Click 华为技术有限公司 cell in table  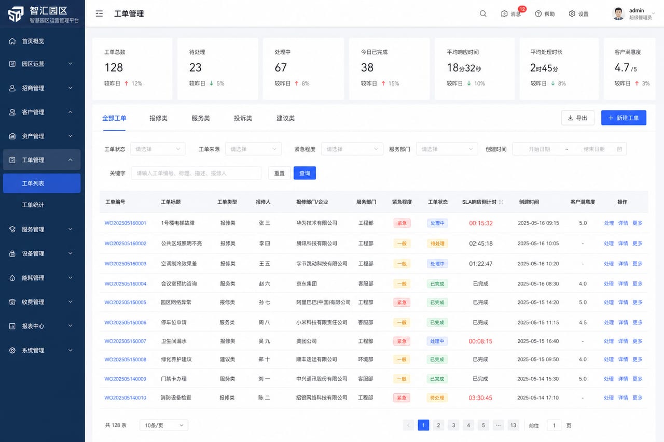tap(316, 223)
